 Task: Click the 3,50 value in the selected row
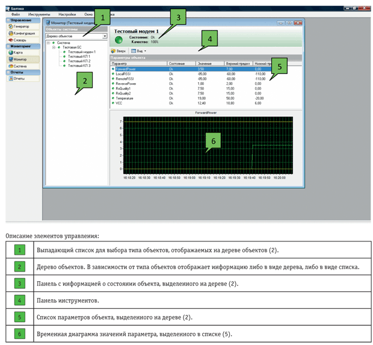(x=201, y=69)
